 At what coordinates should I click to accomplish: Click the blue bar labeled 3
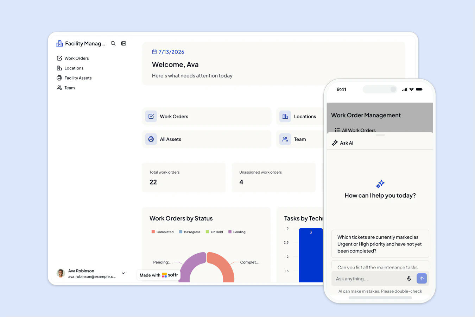(x=311, y=255)
